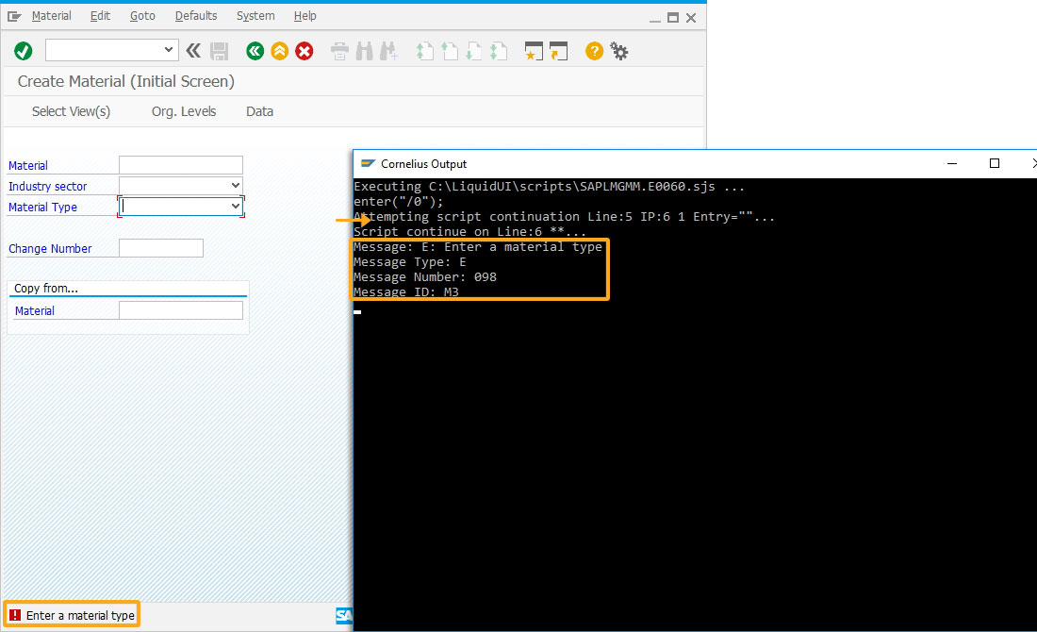Screen dimensions: 1037x632
Task: Click the Generate Shortcut icon
Action: 559,51
